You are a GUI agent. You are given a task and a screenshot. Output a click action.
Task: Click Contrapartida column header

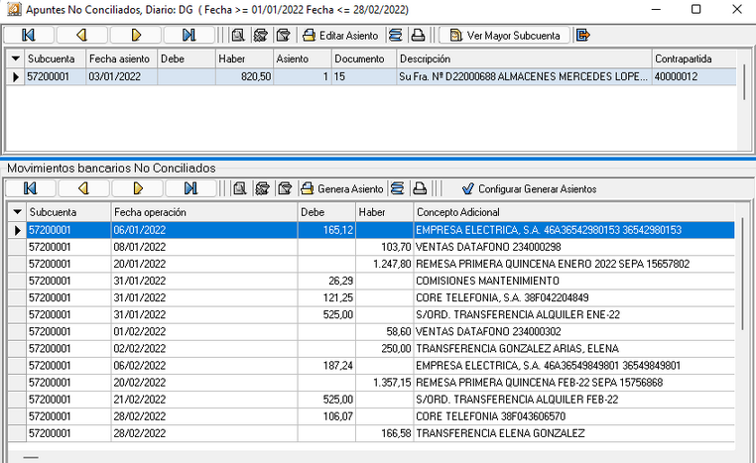pos(693,58)
